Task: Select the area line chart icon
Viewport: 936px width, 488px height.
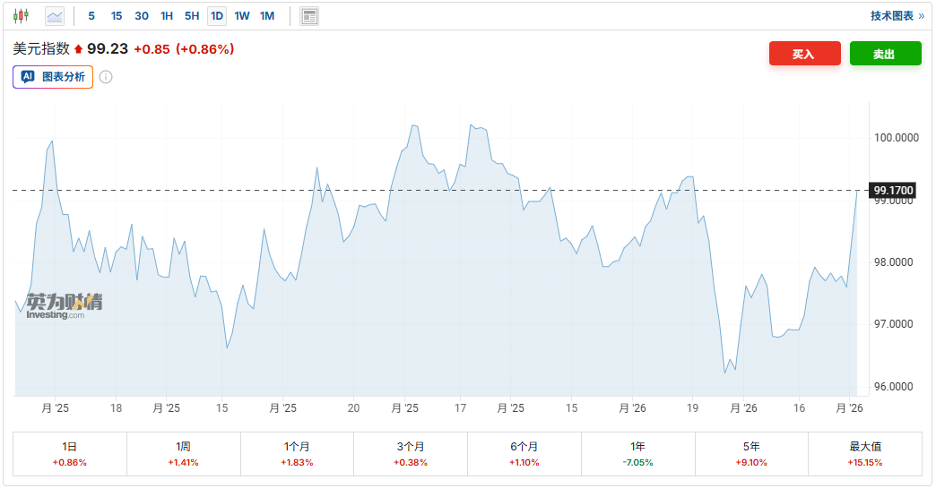Action: [55, 16]
